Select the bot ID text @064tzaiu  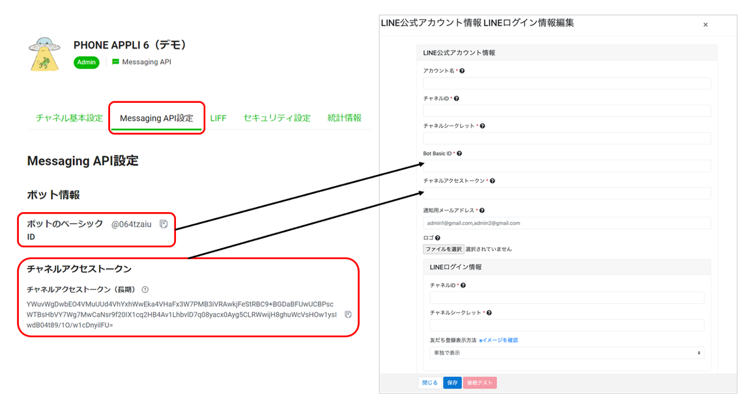point(131,224)
